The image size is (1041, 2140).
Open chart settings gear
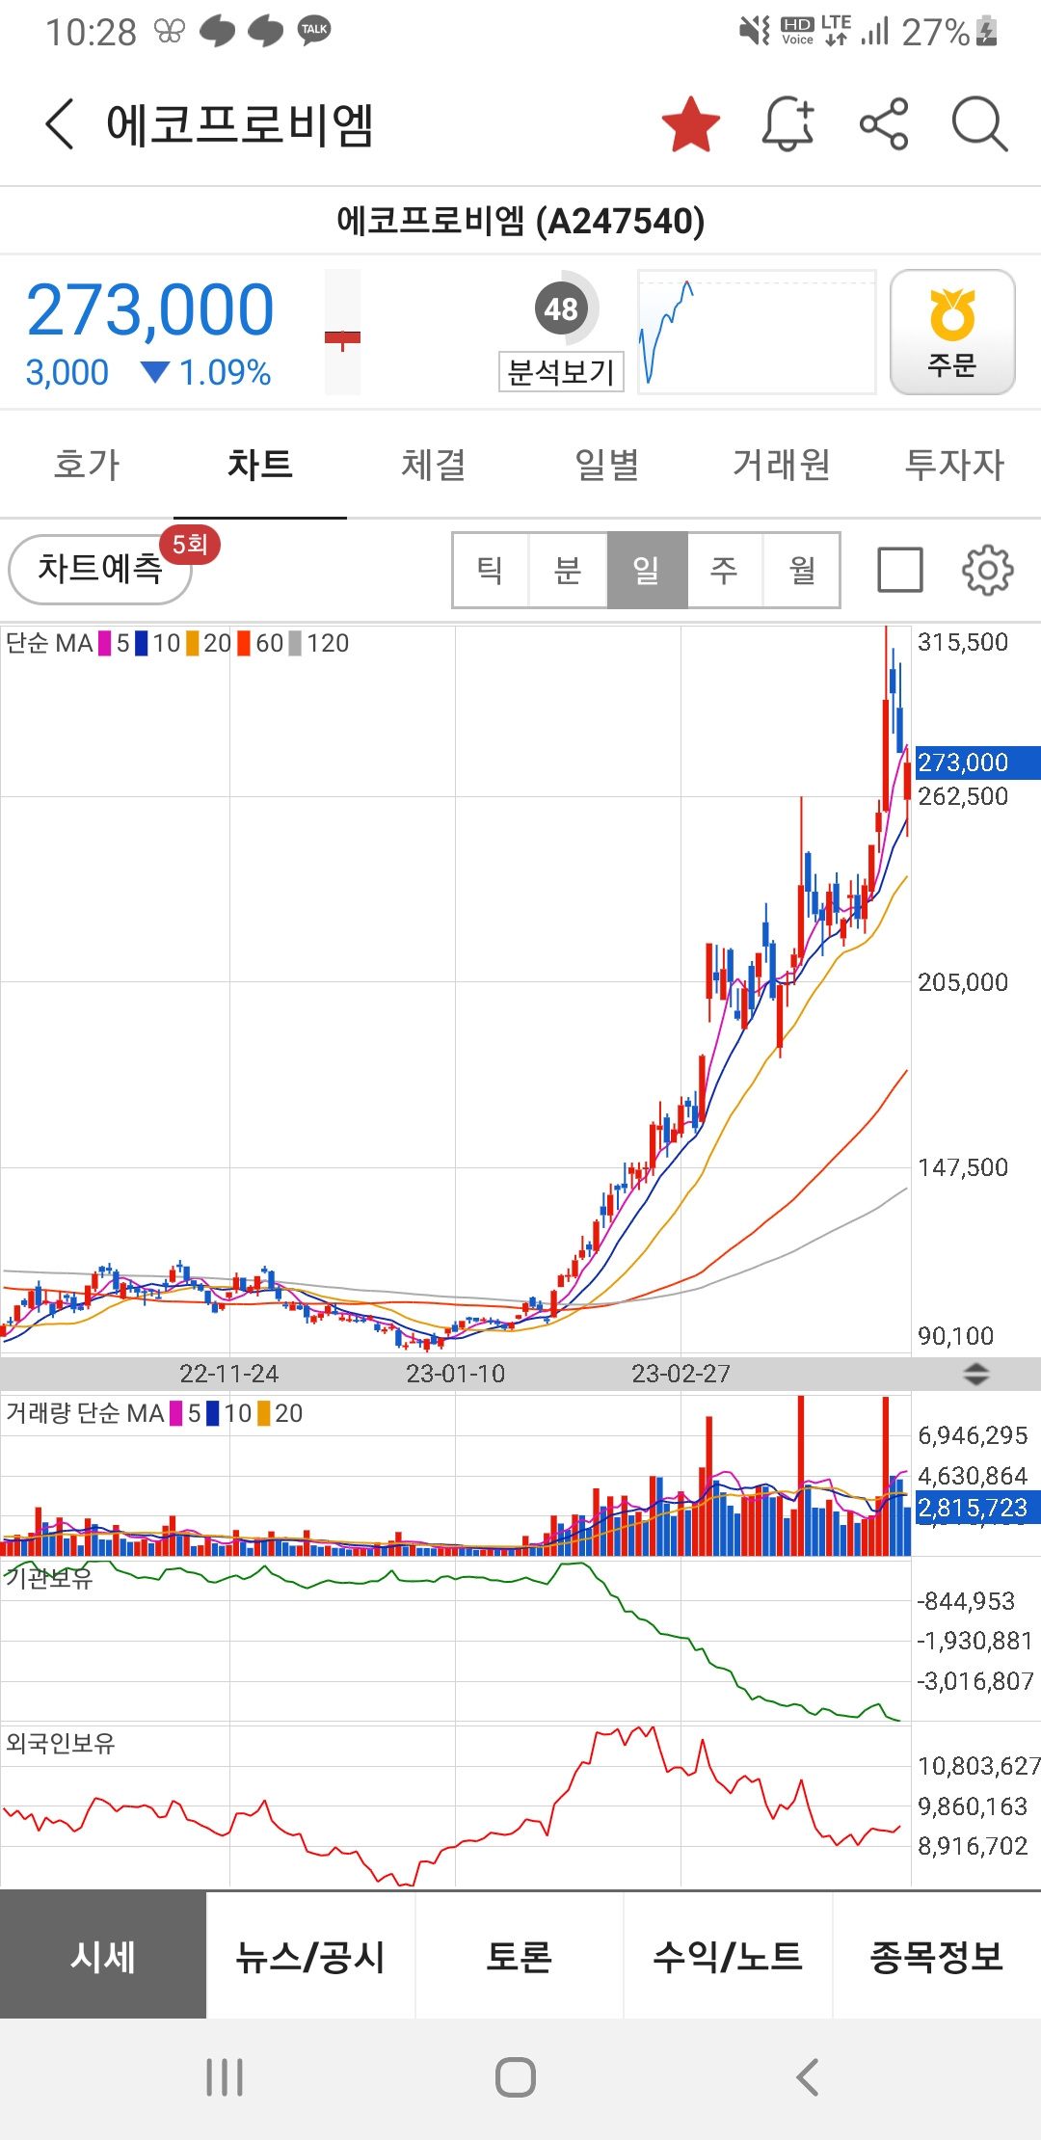click(988, 570)
